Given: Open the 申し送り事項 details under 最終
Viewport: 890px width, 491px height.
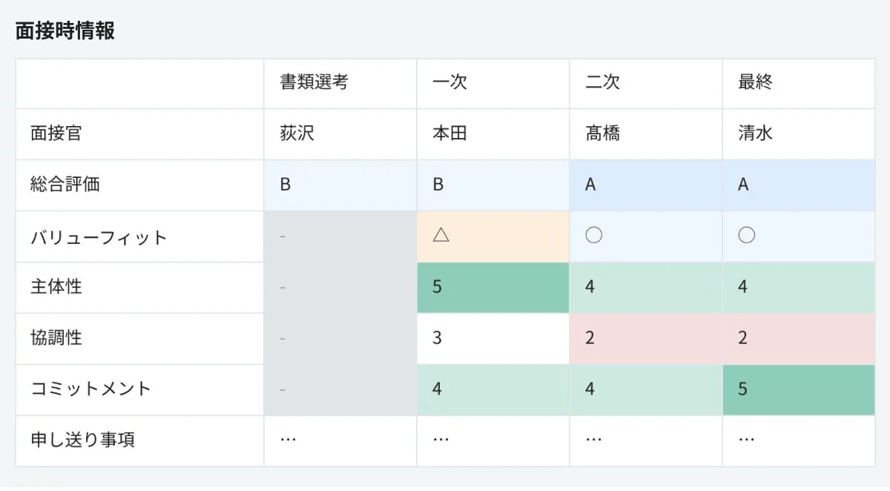Looking at the screenshot, I should [x=744, y=440].
